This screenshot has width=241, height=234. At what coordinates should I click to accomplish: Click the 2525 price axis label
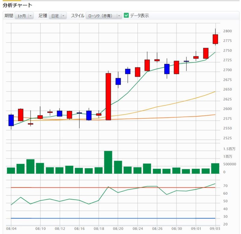227,138
